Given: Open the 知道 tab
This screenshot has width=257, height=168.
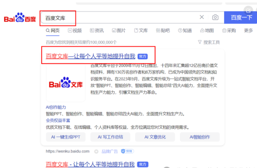Looking at the screenshot, I should pos(185,31).
